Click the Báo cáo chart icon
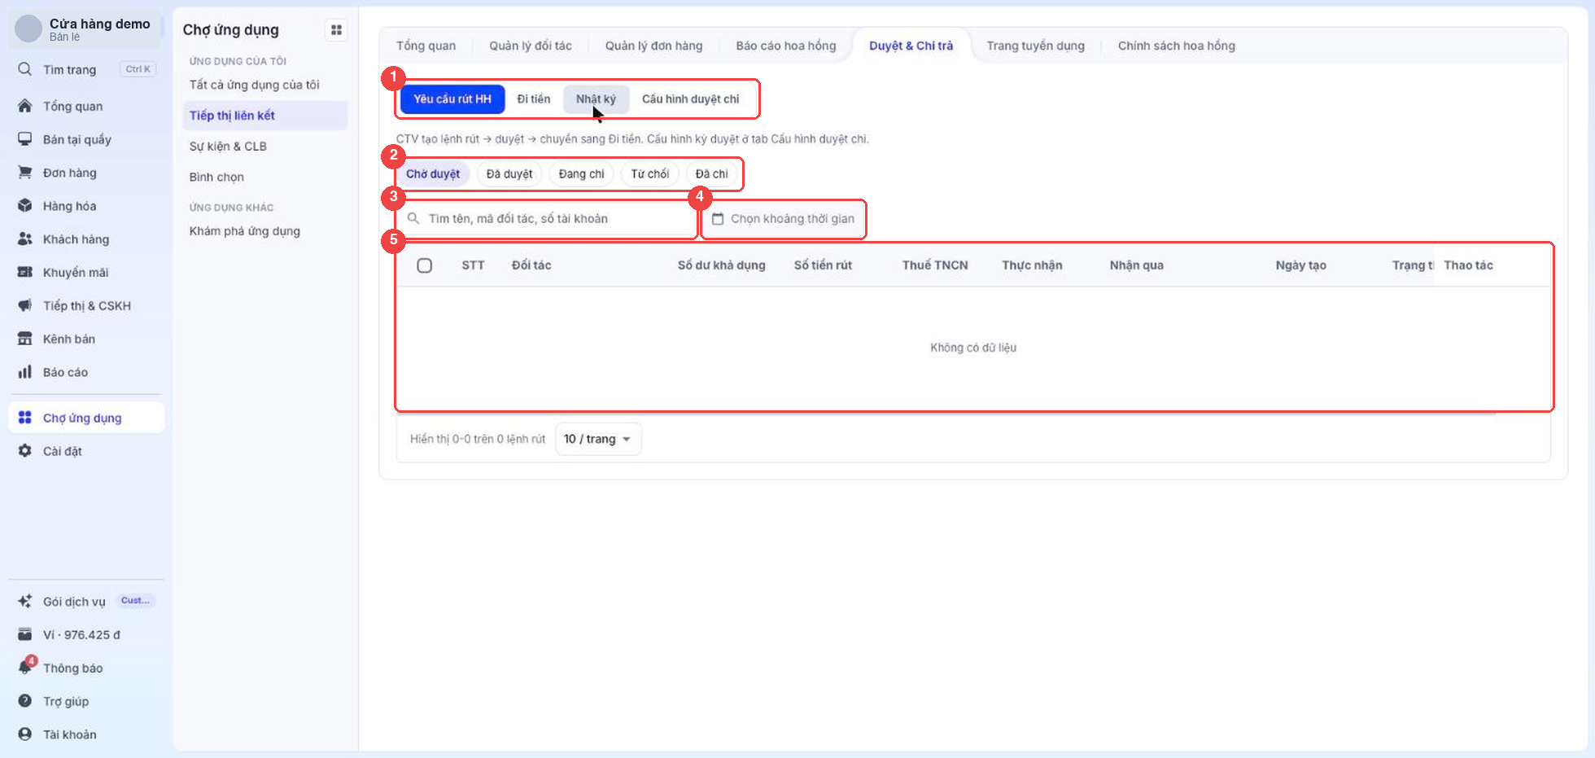The width and height of the screenshot is (1595, 758). (25, 372)
